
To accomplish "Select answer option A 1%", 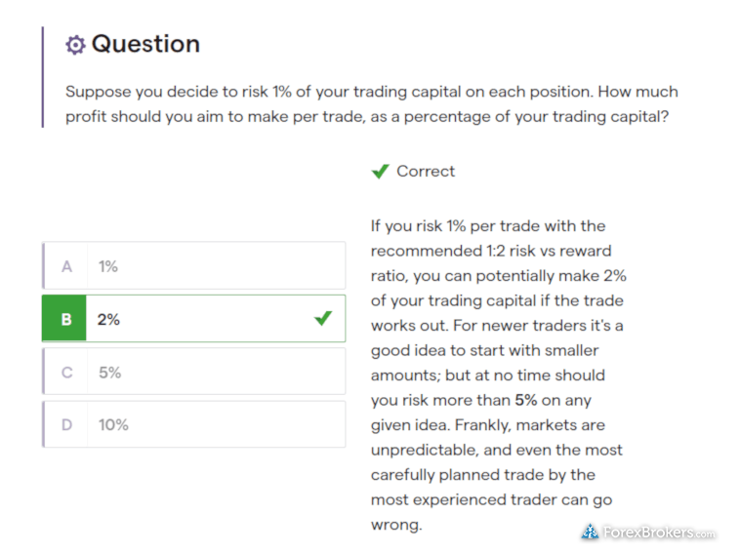I will [x=193, y=265].
